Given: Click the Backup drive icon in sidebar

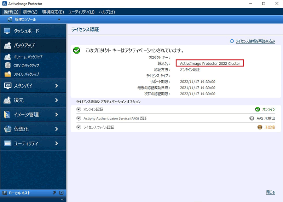Looking at the screenshot, I should pos(7,45).
